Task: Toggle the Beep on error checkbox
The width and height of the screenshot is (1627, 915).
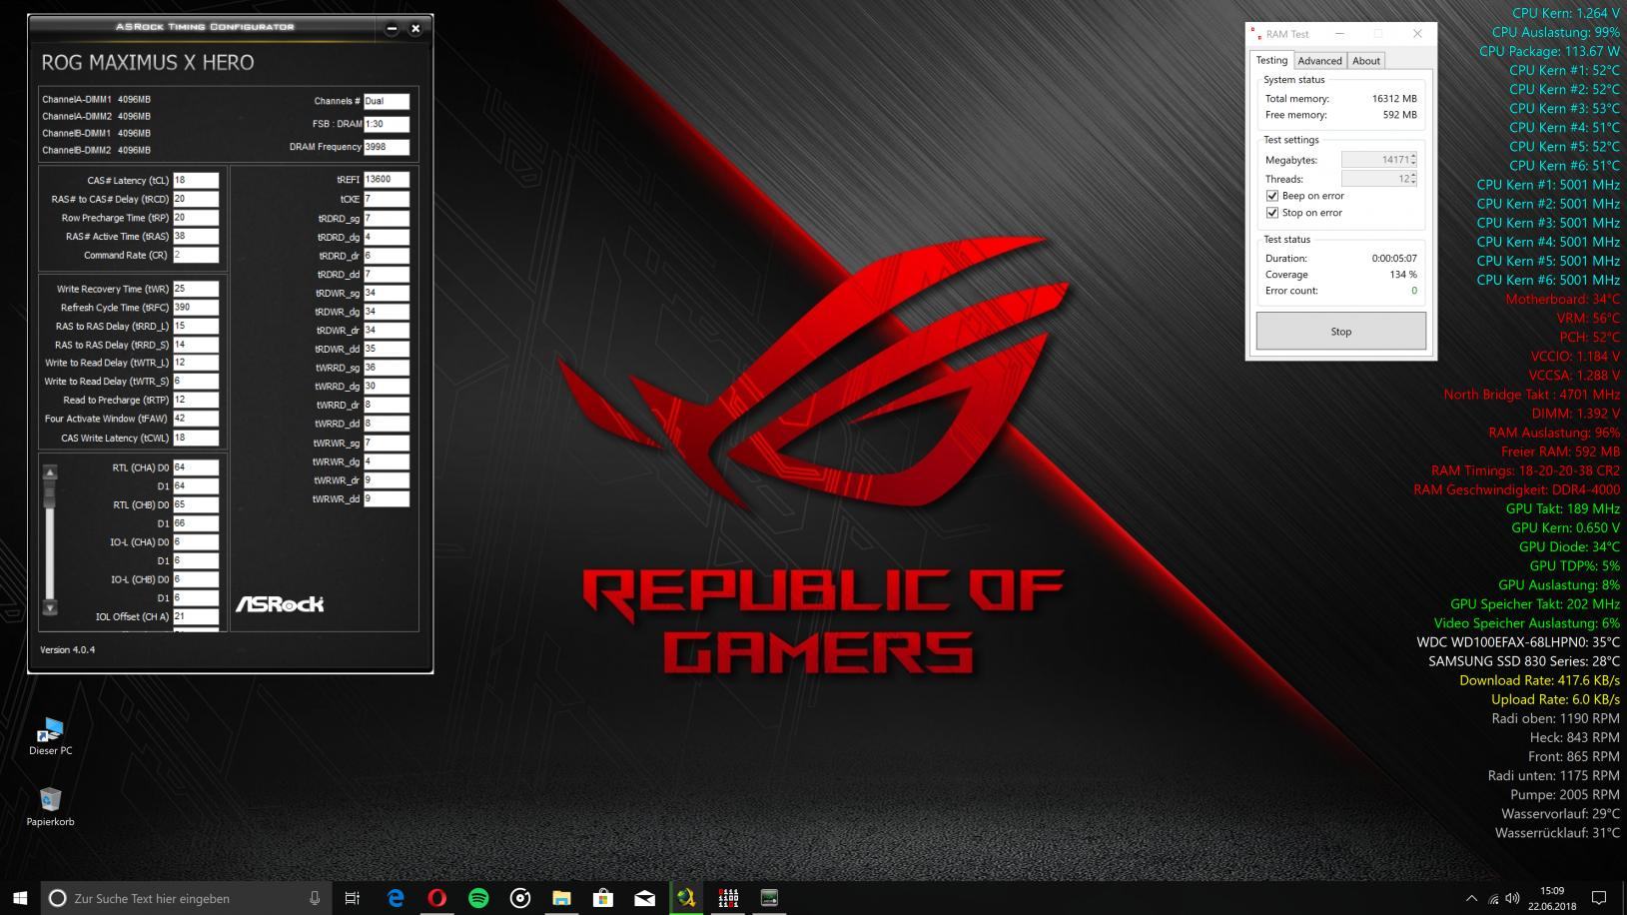Action: (x=1271, y=196)
